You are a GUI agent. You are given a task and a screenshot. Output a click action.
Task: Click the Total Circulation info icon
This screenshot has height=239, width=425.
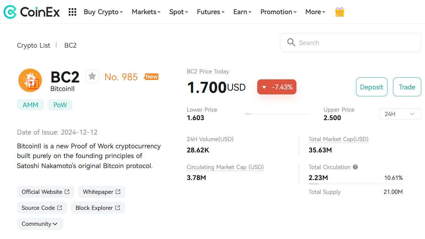click(x=355, y=167)
